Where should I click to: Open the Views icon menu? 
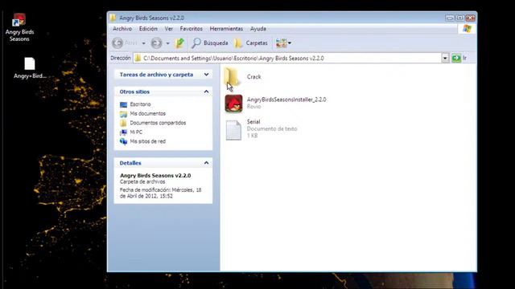pos(283,43)
